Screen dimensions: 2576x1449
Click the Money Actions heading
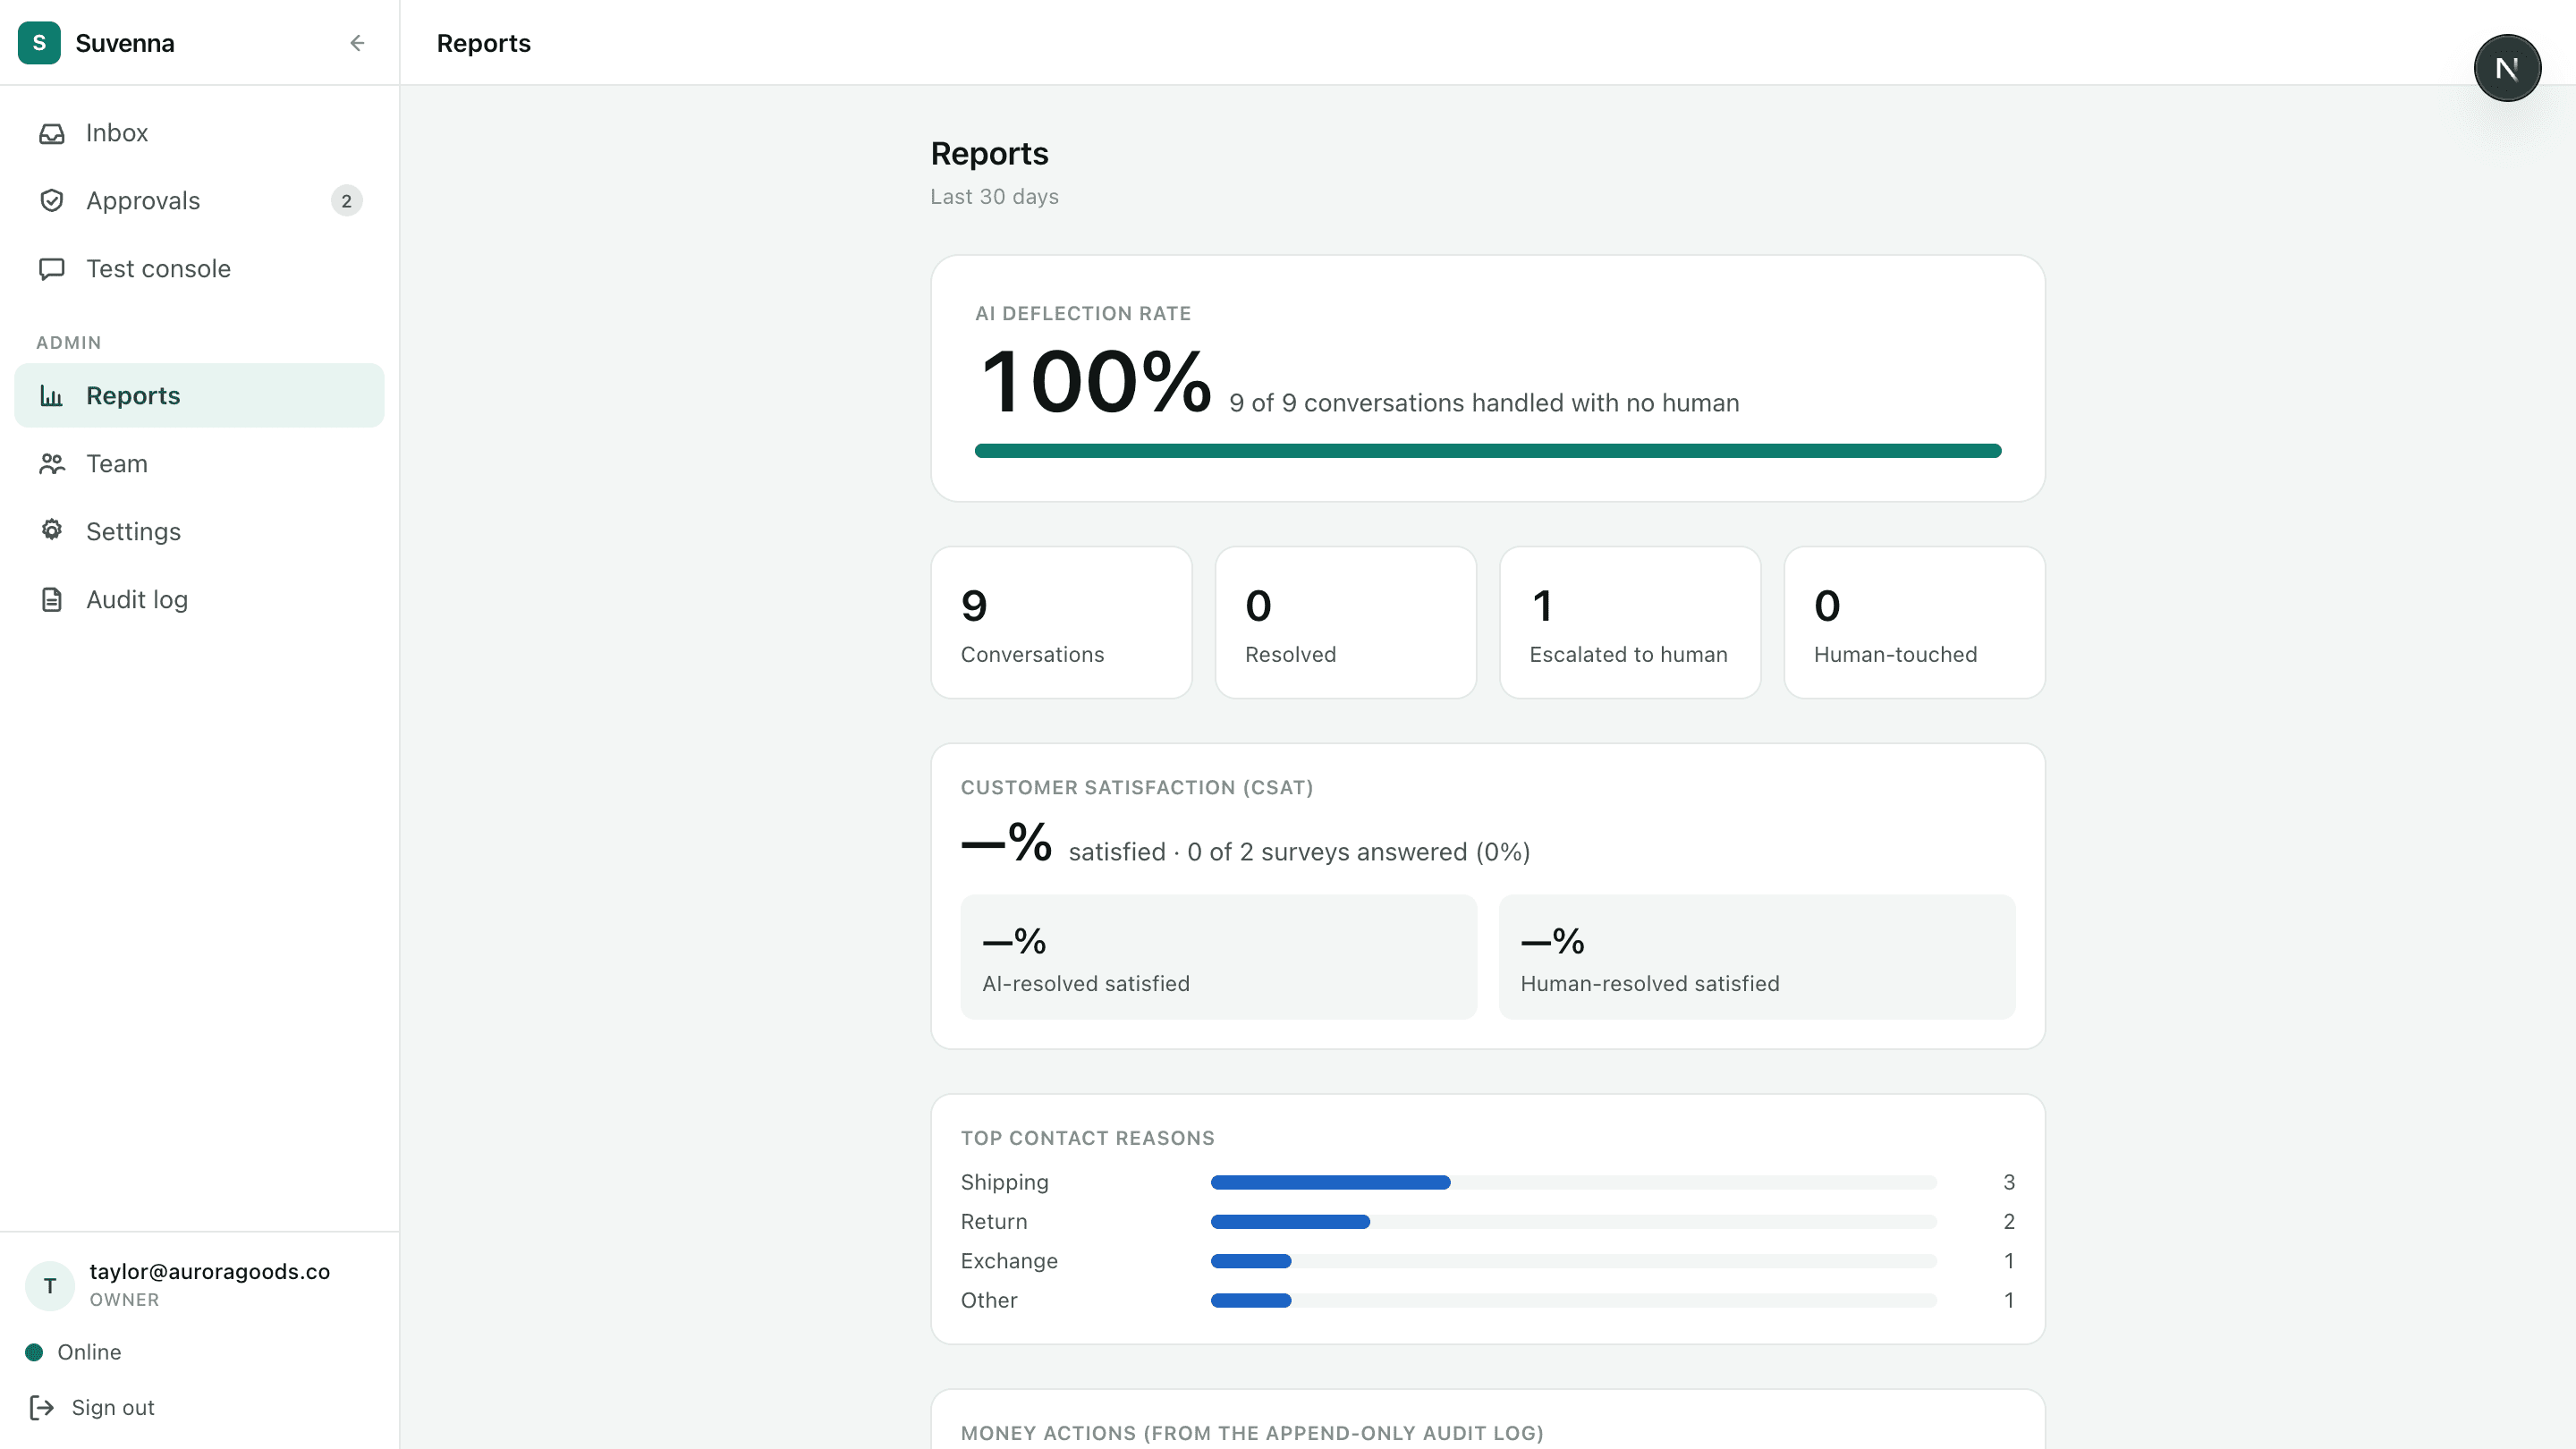tap(1252, 1433)
